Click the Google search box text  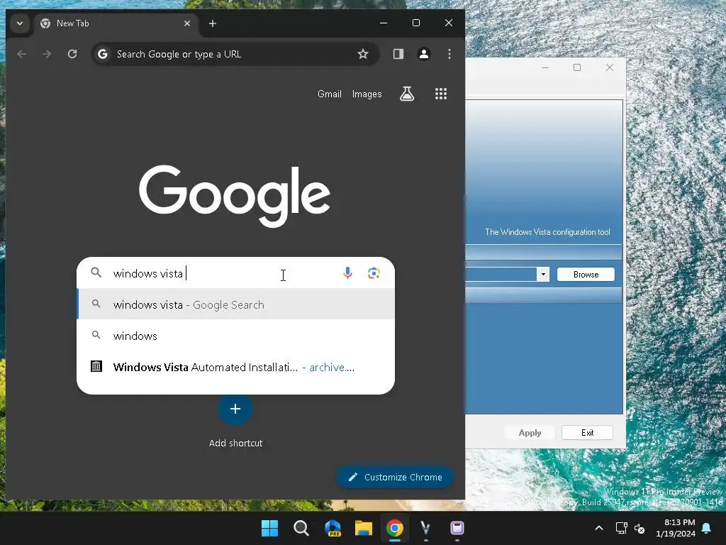(x=148, y=273)
